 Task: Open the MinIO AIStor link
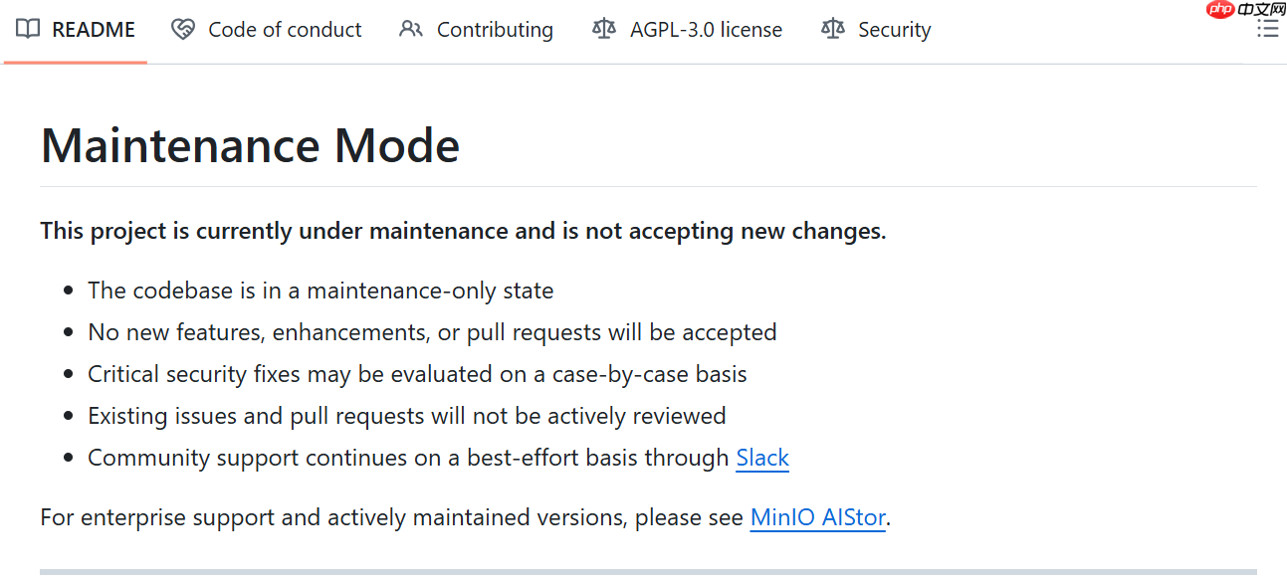[817, 517]
